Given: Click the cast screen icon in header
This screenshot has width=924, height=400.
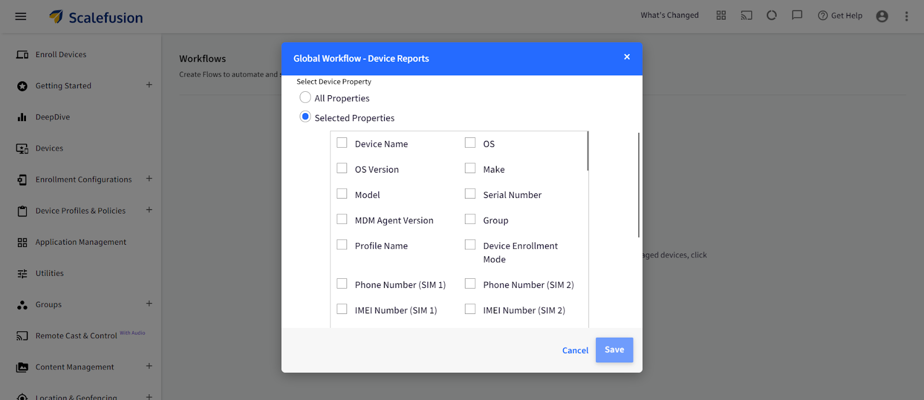Looking at the screenshot, I should tap(747, 16).
